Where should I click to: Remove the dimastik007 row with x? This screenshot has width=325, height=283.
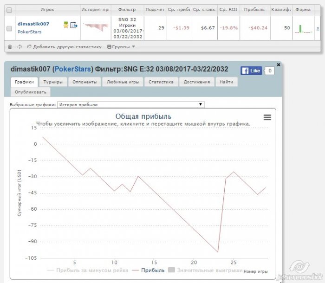click(318, 28)
